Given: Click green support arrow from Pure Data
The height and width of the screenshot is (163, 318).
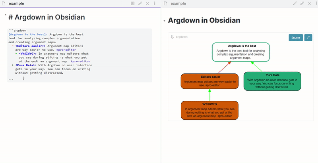Looking at the screenshot, I should tap(257, 67).
